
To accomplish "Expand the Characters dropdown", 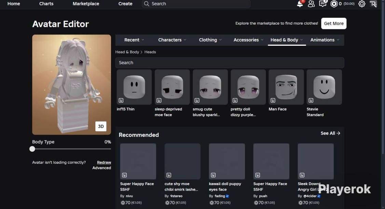I will [172, 40].
